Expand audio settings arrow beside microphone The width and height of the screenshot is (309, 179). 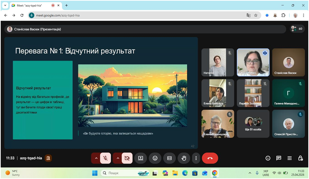[96, 158]
